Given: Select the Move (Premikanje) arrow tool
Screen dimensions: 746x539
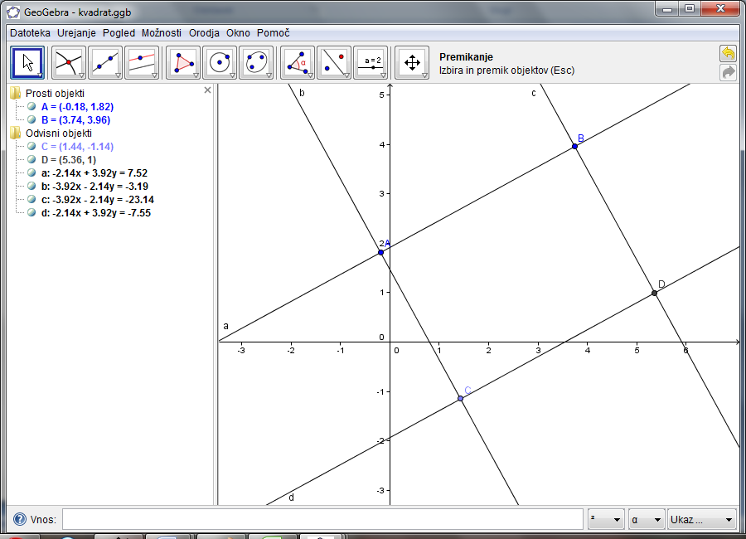Looking at the screenshot, I should click(27, 62).
